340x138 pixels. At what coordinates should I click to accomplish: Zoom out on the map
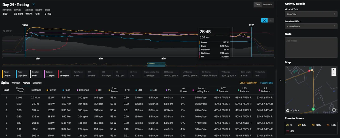[333, 74]
